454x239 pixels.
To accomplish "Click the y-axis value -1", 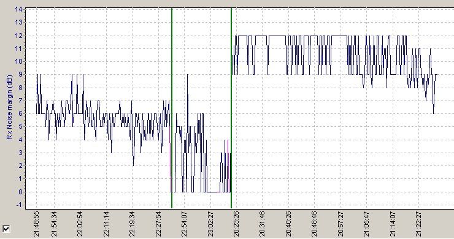I will tap(20, 205).
